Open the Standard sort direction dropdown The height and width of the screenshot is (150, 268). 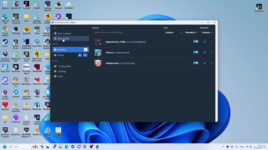(x=191, y=32)
